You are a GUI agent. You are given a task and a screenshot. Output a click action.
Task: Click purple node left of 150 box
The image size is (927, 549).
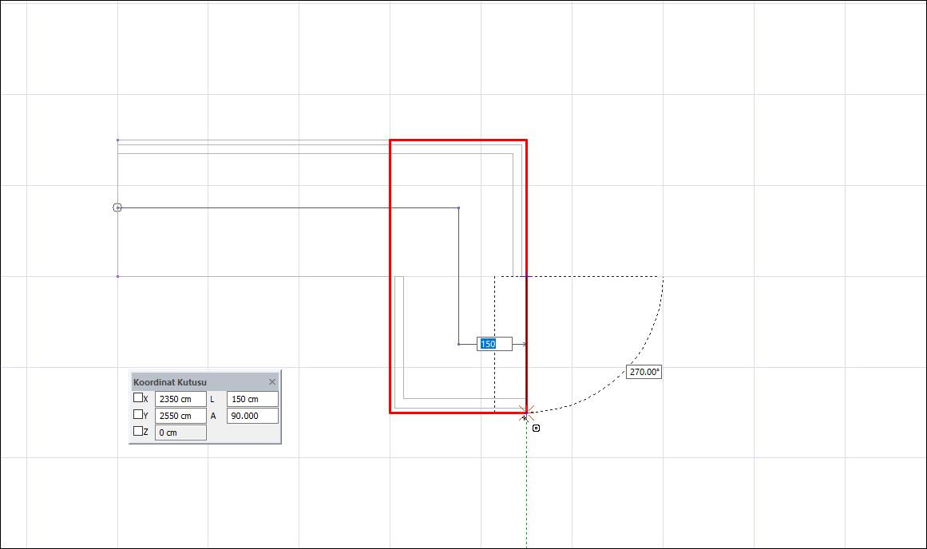(459, 344)
